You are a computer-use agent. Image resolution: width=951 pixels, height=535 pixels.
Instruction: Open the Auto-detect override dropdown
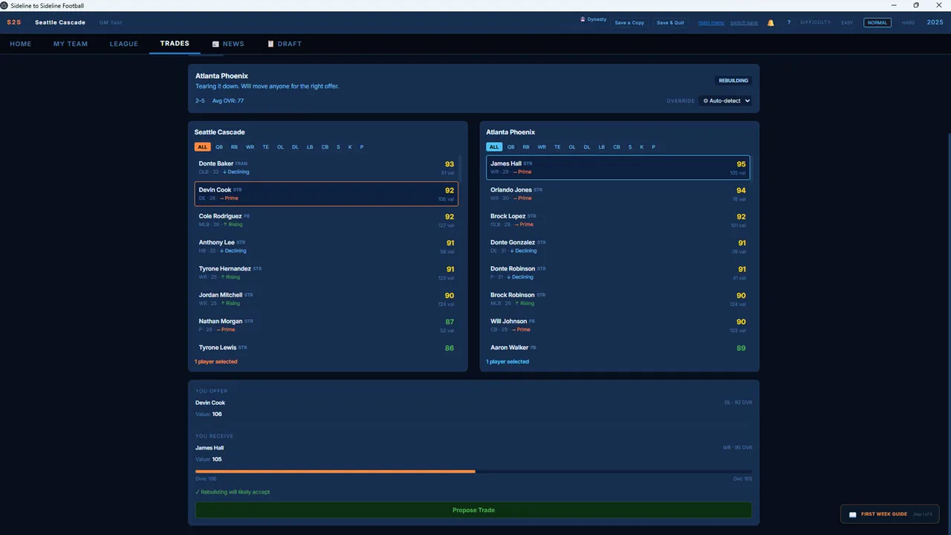pyautogui.click(x=726, y=100)
